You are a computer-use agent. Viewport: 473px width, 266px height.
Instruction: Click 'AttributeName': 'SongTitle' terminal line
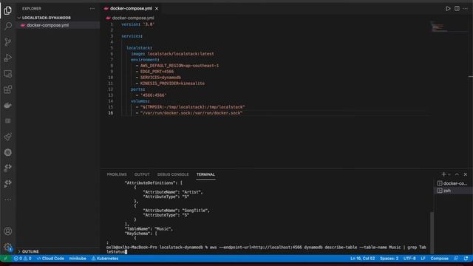(x=176, y=210)
